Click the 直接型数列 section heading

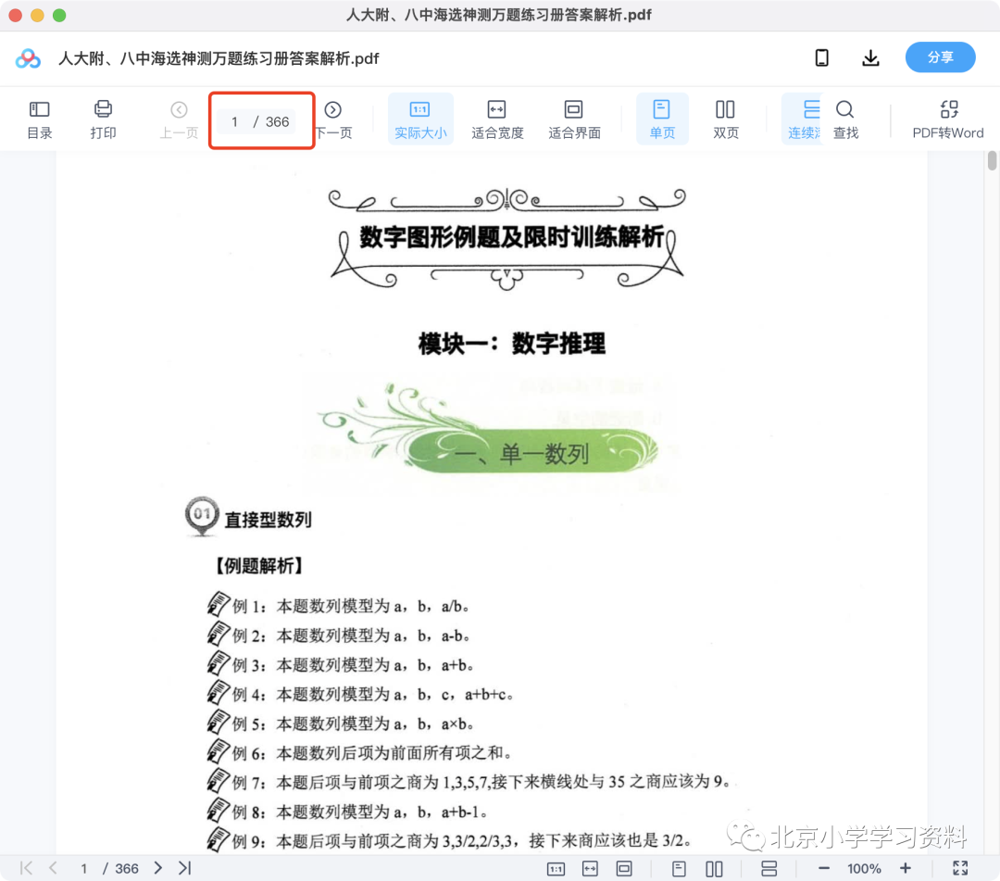tap(268, 520)
